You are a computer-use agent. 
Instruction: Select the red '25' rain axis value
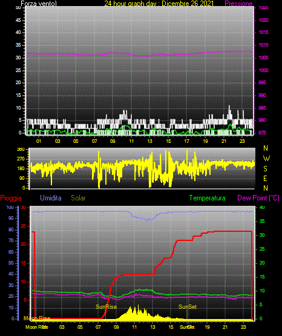[x=24, y=226]
